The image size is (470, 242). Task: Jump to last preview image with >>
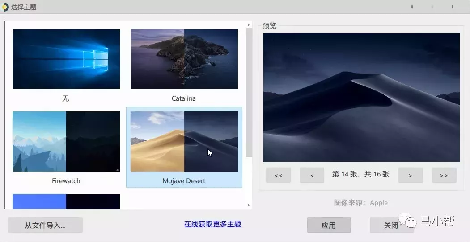point(444,175)
